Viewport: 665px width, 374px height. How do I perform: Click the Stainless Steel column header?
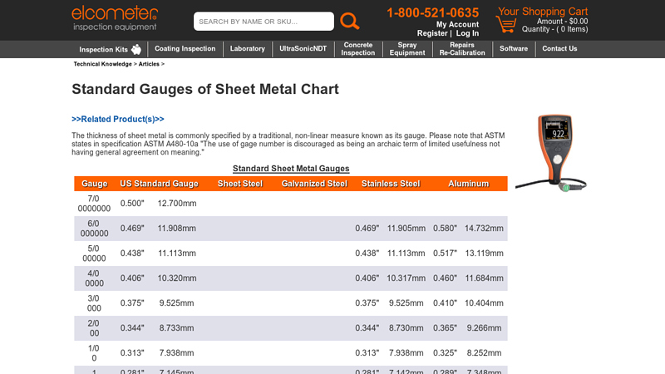click(391, 184)
